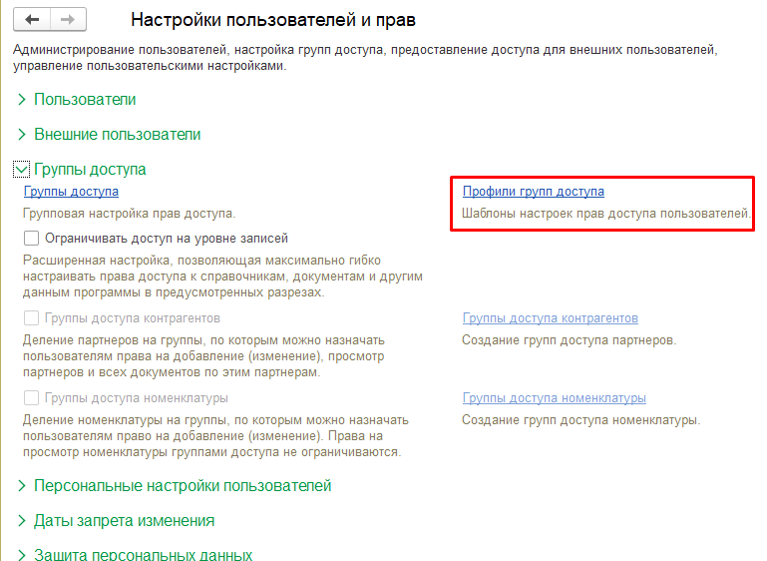The width and height of the screenshot is (767, 561).
Task: Click the 'Шаблоны настроек прав доступа пользователей' description
Action: click(605, 214)
